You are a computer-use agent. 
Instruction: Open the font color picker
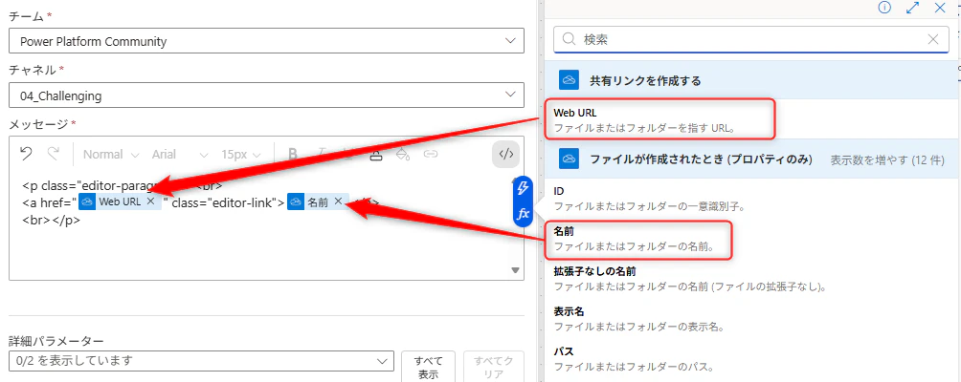[x=376, y=154]
